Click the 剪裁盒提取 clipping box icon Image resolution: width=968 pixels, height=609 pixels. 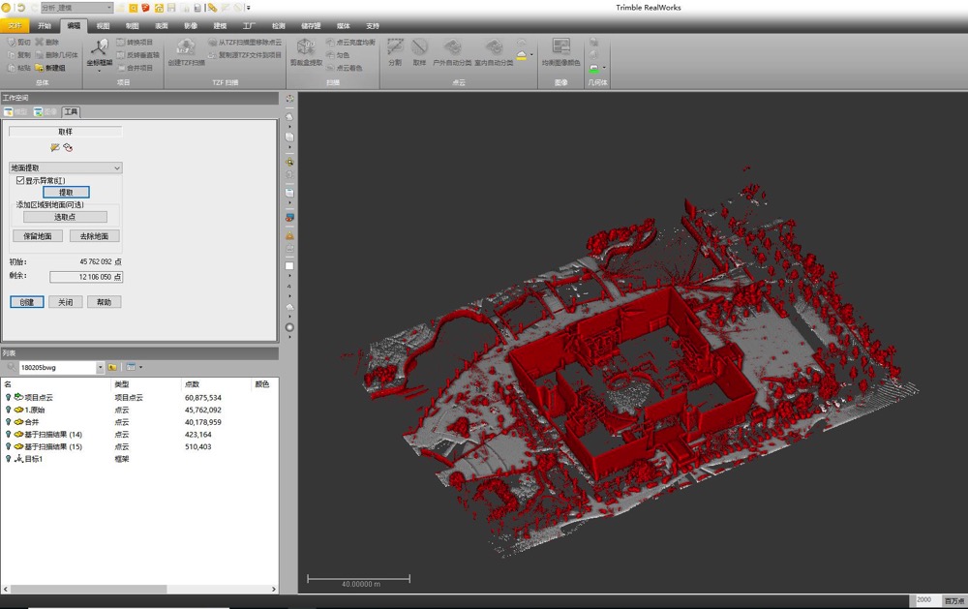pyautogui.click(x=306, y=47)
